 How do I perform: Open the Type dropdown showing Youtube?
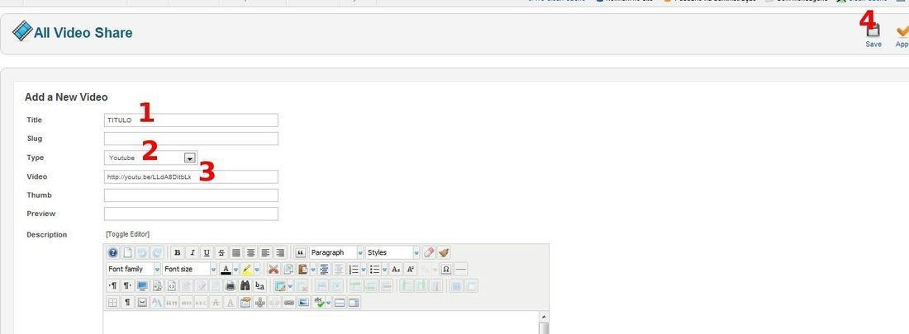(x=150, y=158)
